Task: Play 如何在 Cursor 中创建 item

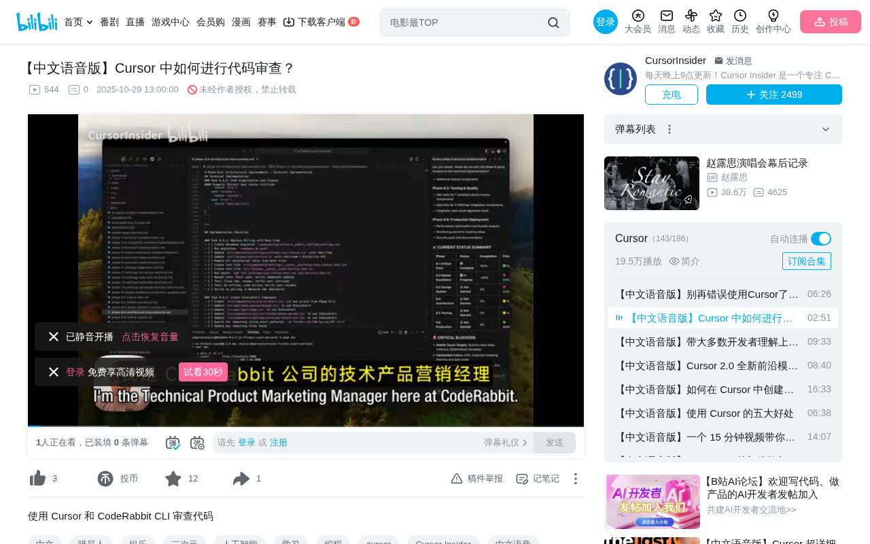Action: click(x=723, y=389)
